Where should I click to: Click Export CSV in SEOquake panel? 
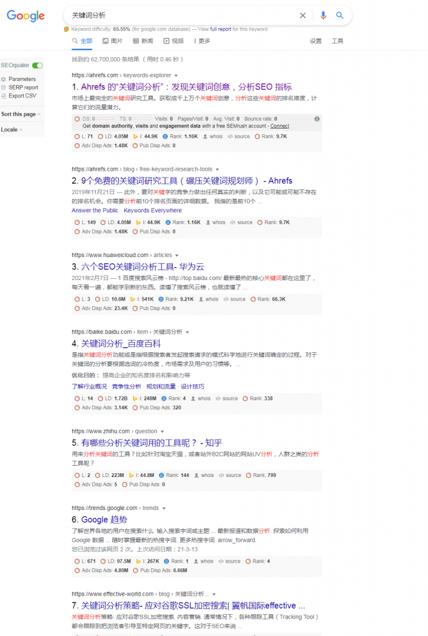click(x=19, y=96)
